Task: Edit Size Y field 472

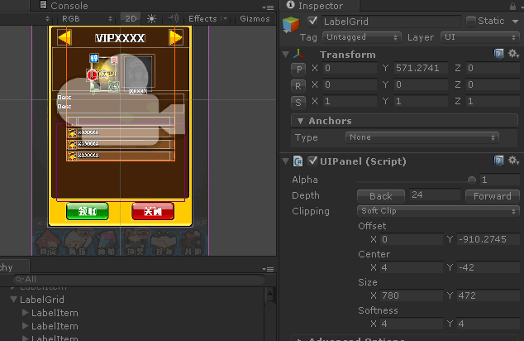Action: (488, 295)
